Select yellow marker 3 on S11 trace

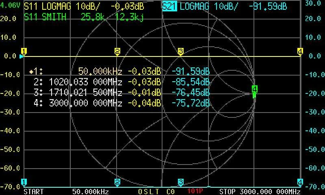pos(180,52)
